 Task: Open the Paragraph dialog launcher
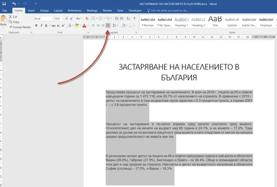tap(136, 33)
